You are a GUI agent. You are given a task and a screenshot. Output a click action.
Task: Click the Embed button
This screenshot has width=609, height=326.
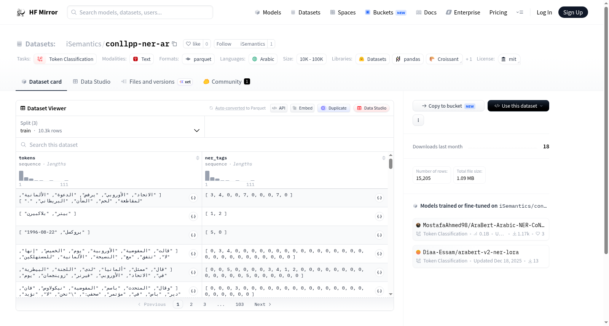302,108
